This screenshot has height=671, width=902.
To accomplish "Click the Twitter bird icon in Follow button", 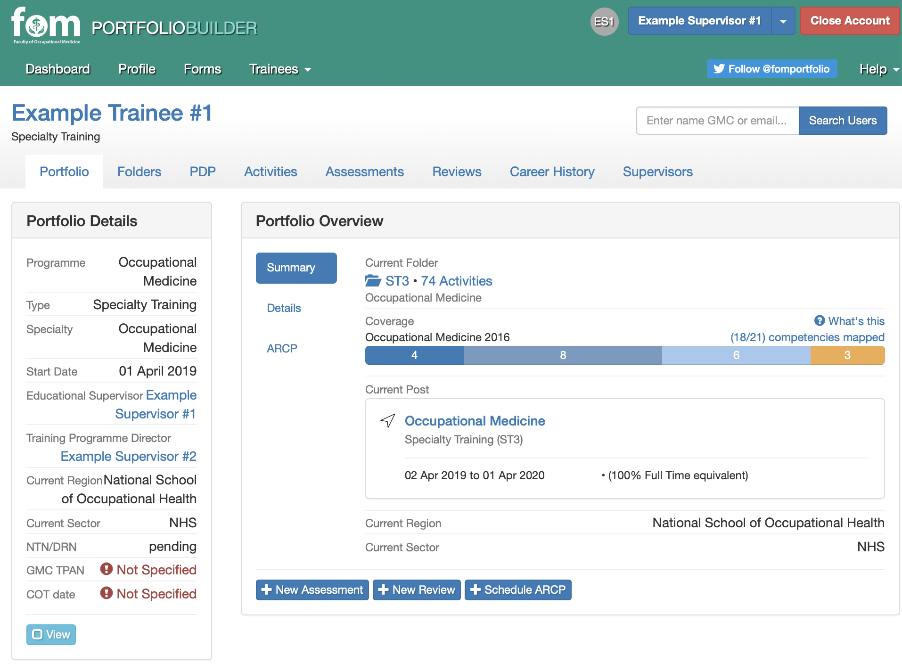I will (x=719, y=69).
